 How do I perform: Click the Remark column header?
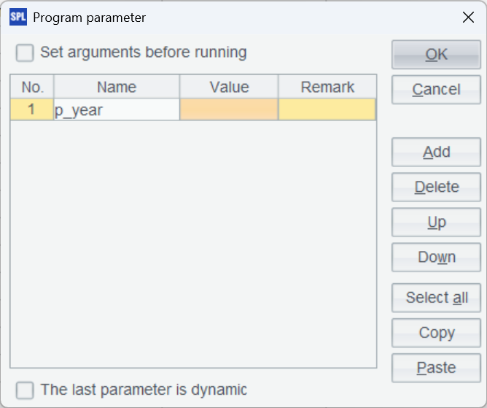[327, 88]
